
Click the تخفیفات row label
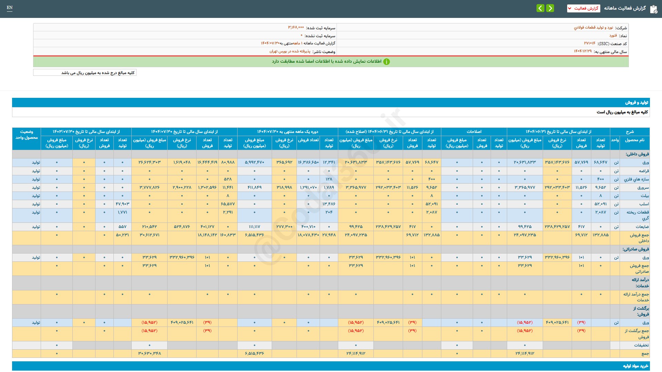pos(641,345)
